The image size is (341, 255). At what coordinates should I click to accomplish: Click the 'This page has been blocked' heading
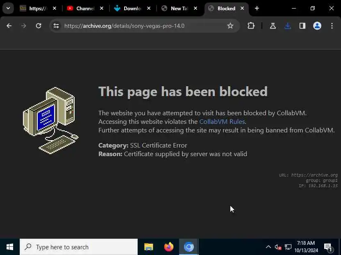click(183, 92)
